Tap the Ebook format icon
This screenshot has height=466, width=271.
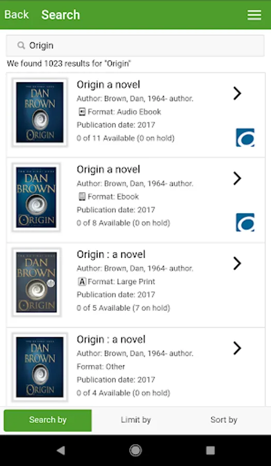click(82, 196)
